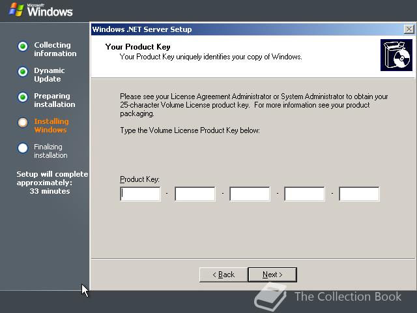Screen dimensions: 417x313
Task: Click the "Product Key:" label
Action: tap(139, 179)
